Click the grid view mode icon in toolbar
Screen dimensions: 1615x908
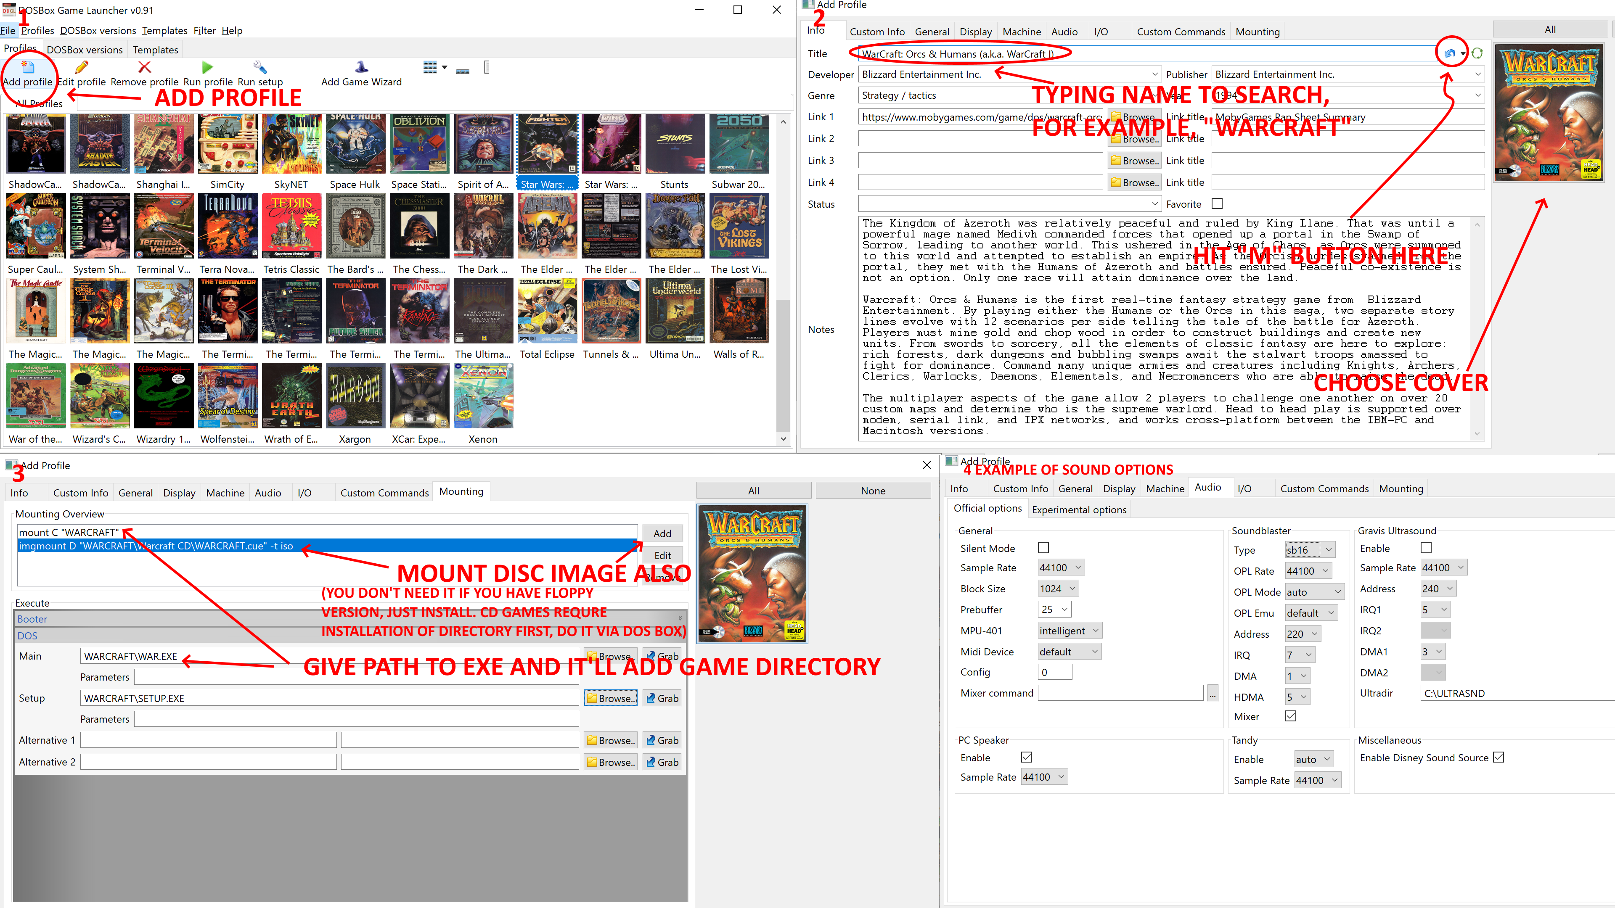click(x=430, y=67)
